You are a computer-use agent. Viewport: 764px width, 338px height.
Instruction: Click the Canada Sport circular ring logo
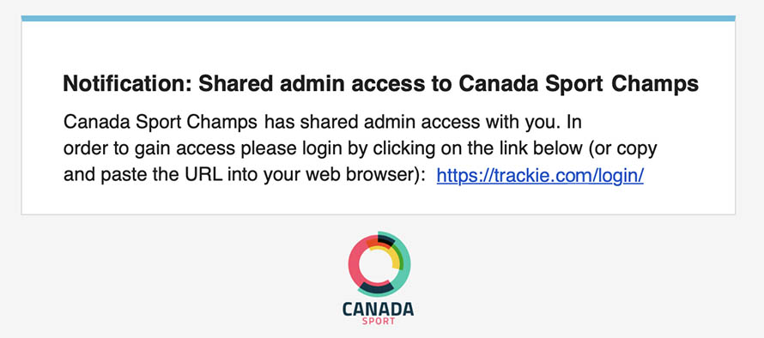click(x=379, y=264)
